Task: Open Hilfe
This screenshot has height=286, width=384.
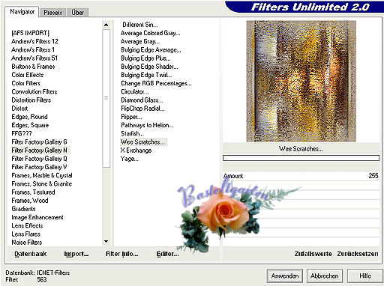Action: coord(365,276)
